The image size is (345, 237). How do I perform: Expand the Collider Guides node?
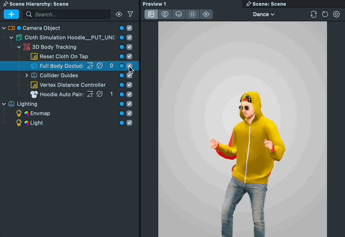tap(27, 75)
